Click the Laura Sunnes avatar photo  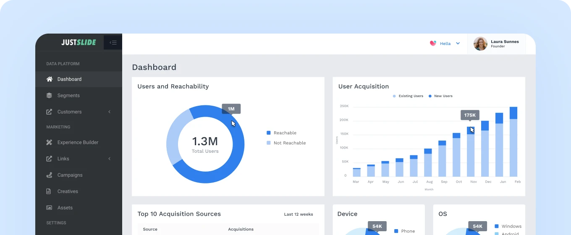[480, 44]
